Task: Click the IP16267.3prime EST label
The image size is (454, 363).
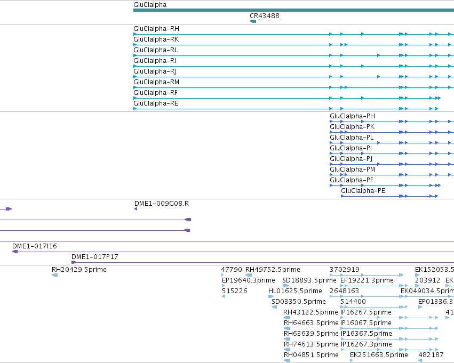Action: point(367,344)
